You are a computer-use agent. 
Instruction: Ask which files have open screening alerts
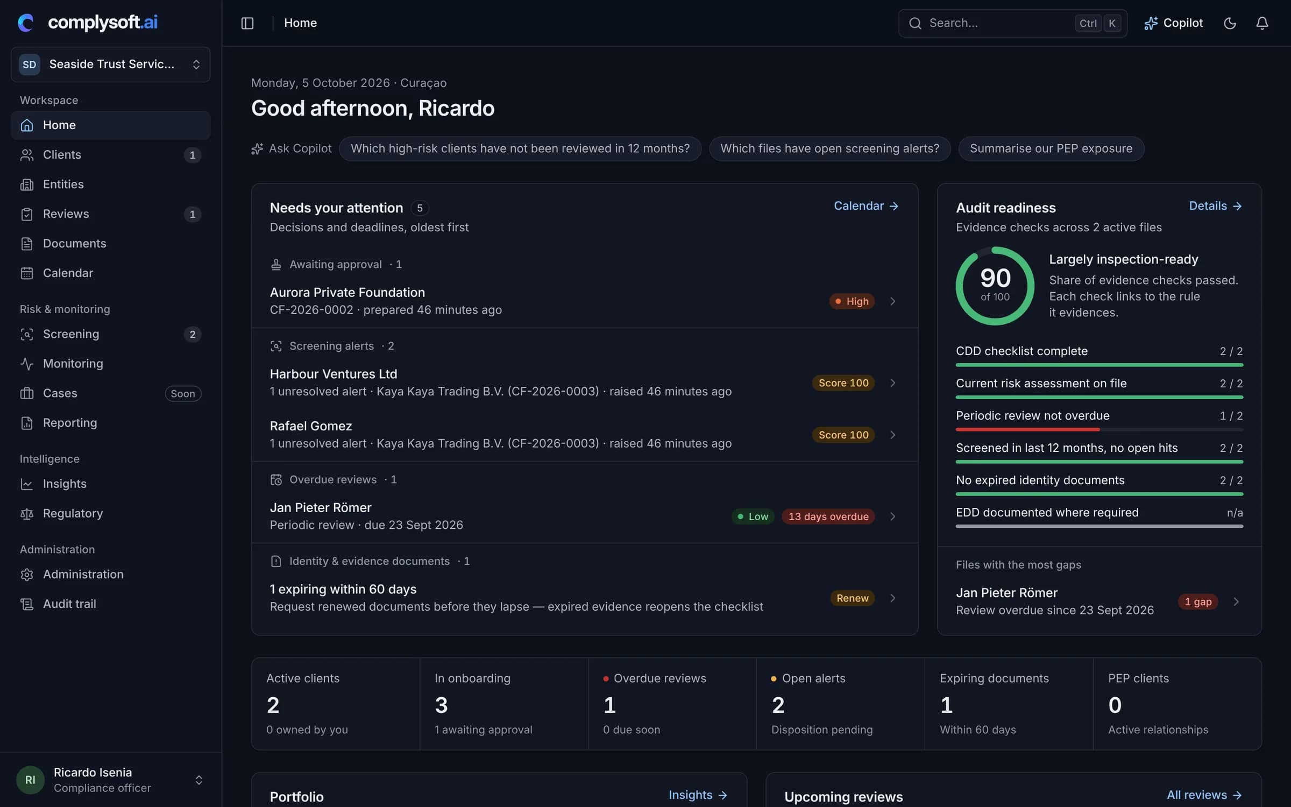click(x=829, y=148)
